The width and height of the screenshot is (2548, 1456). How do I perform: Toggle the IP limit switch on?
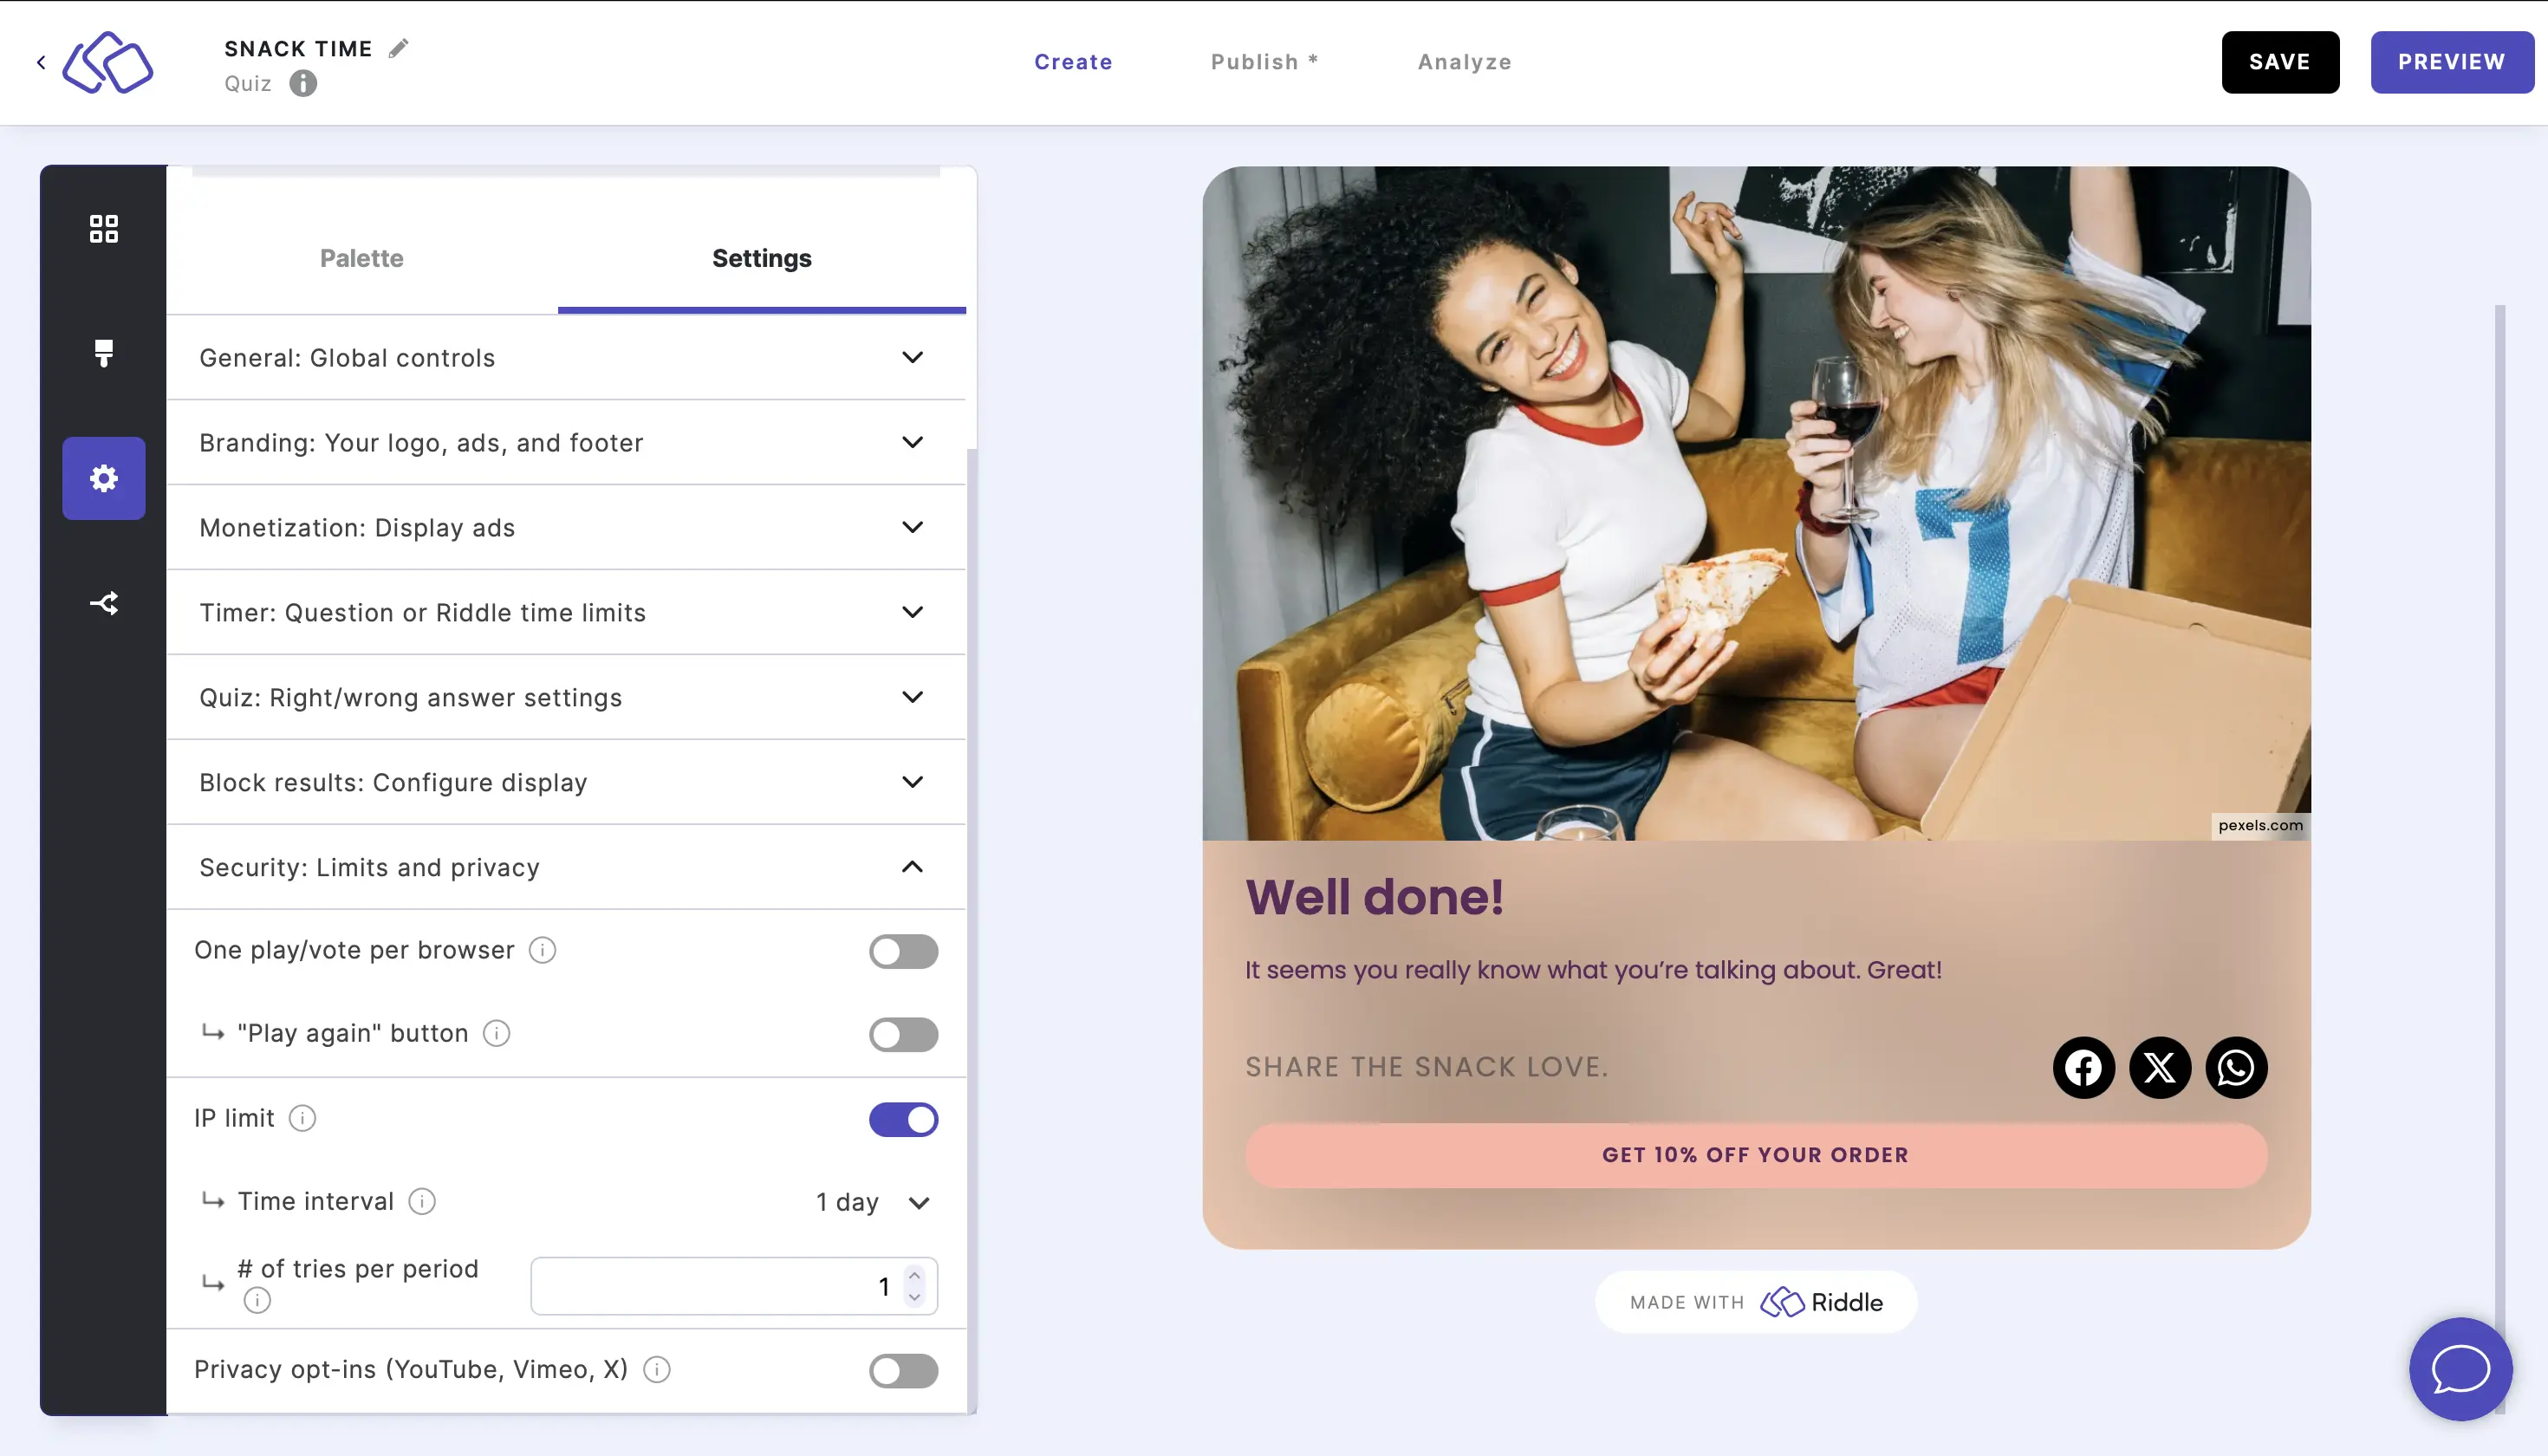point(903,1116)
